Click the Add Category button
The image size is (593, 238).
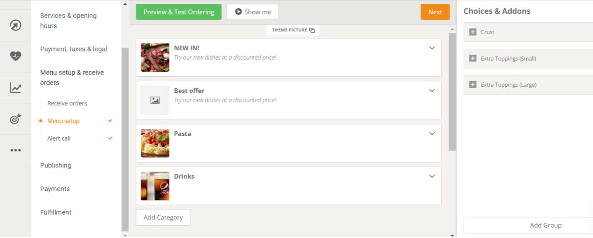point(163,217)
